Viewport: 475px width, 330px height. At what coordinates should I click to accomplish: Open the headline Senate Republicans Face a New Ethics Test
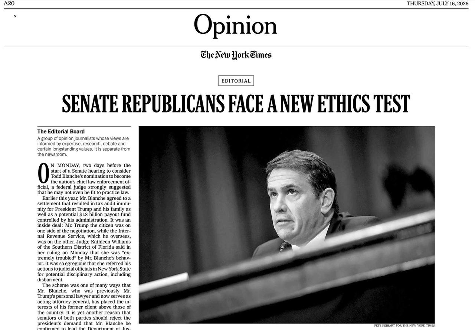click(x=236, y=104)
